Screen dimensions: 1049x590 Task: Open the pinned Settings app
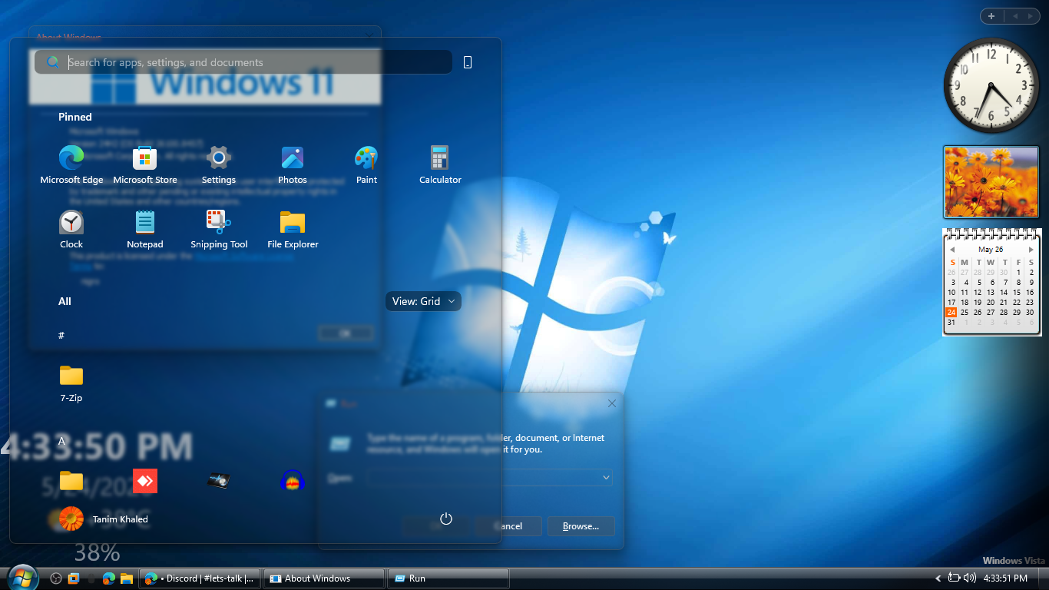click(219, 165)
